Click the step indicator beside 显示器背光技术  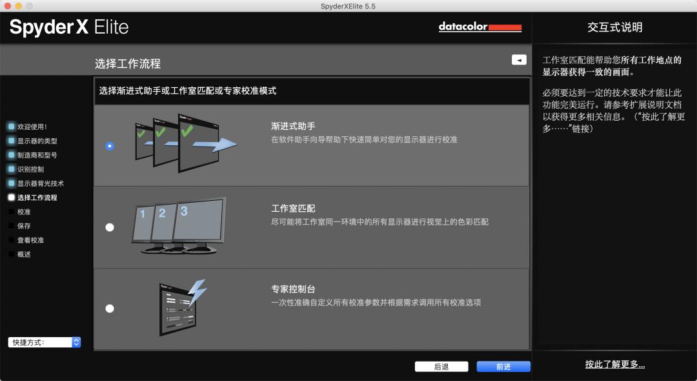coord(11,183)
